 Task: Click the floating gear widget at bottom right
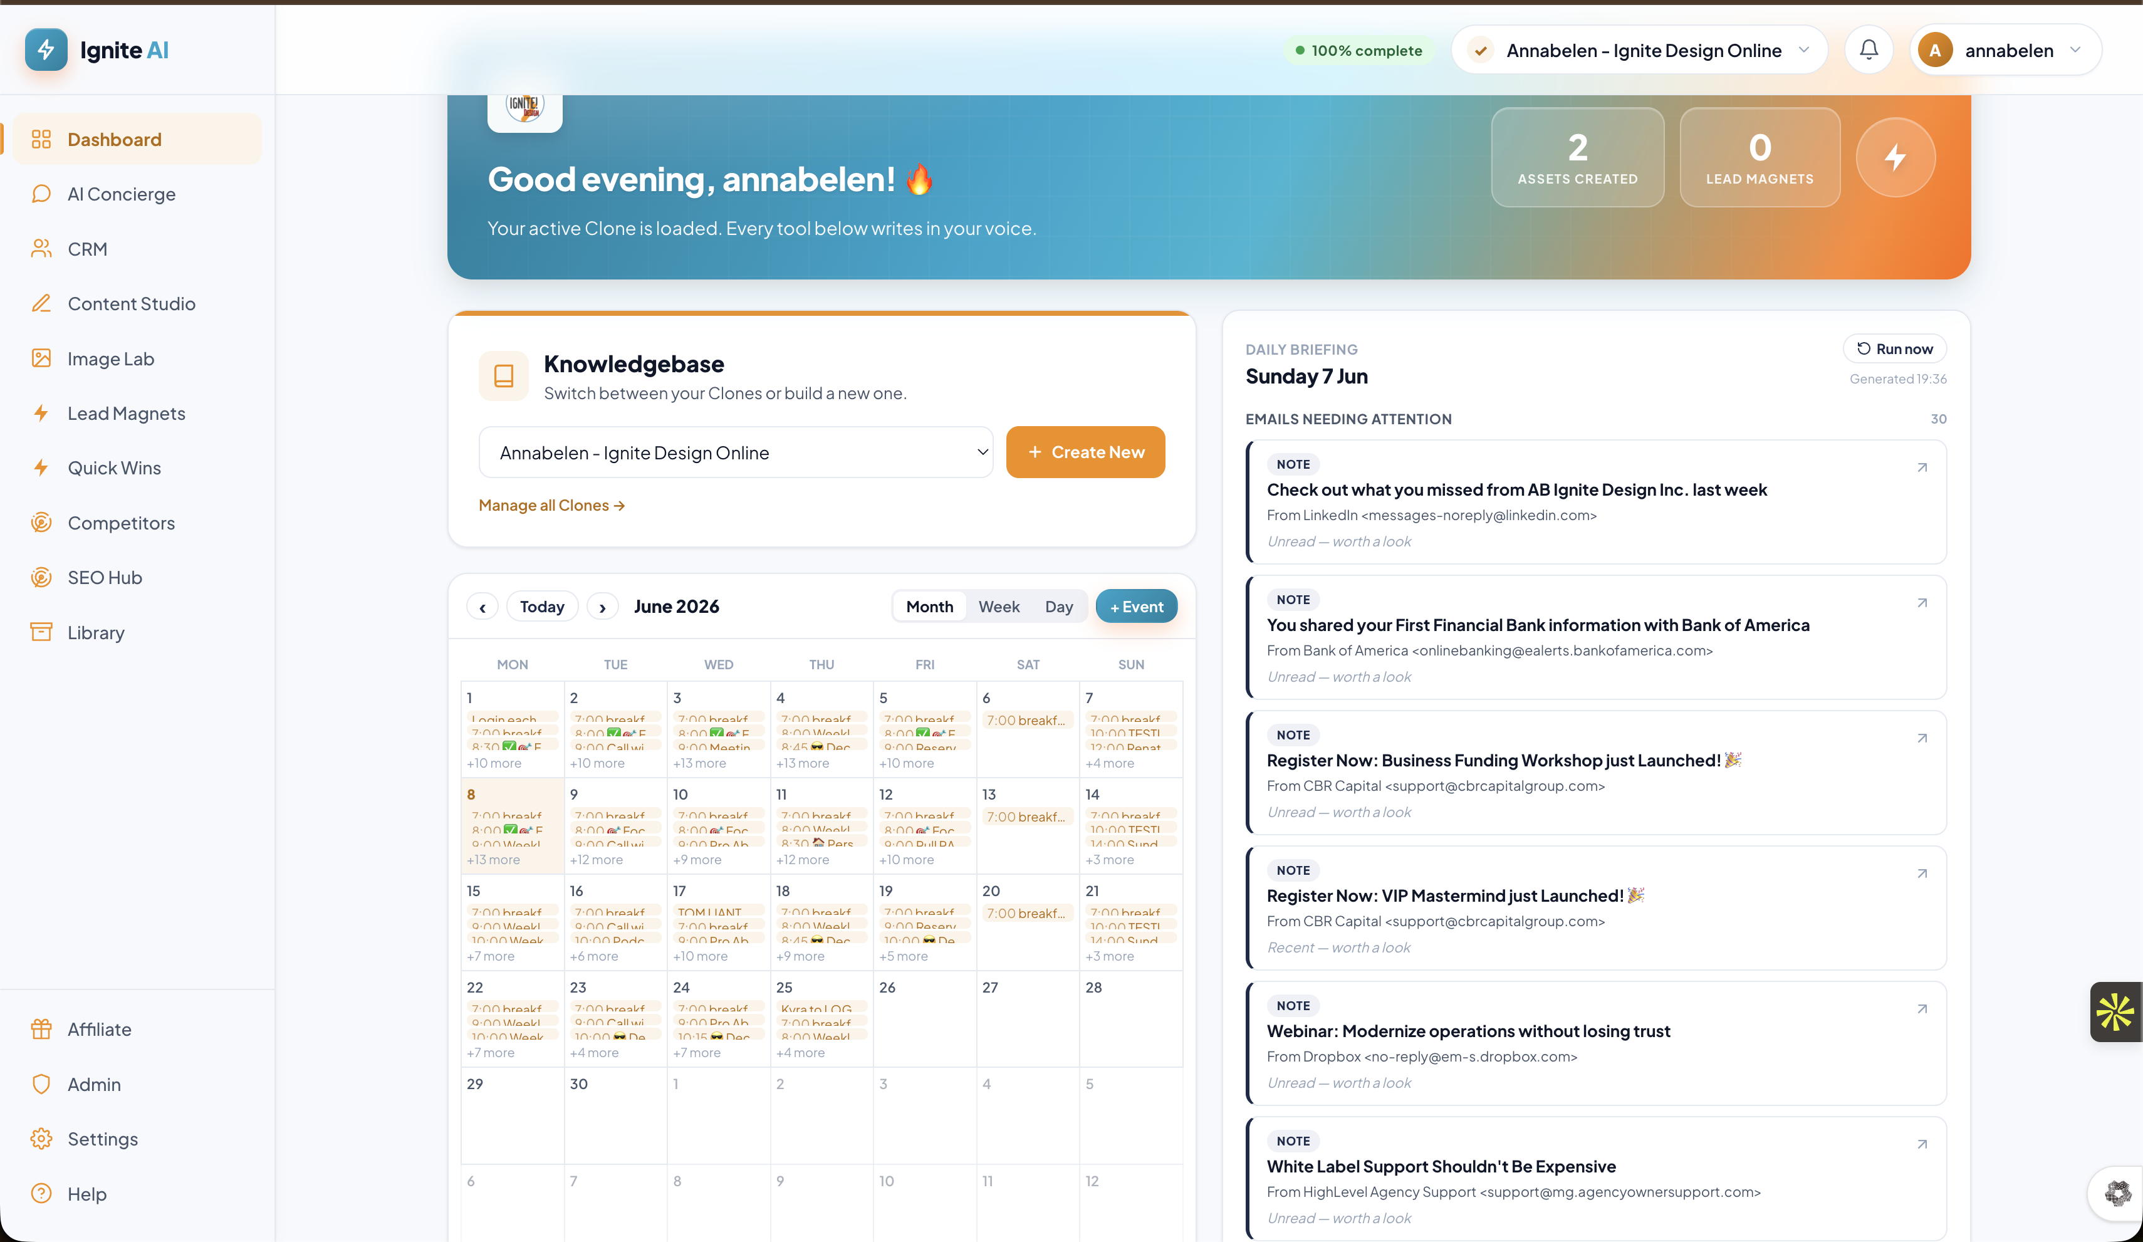tap(2117, 1194)
